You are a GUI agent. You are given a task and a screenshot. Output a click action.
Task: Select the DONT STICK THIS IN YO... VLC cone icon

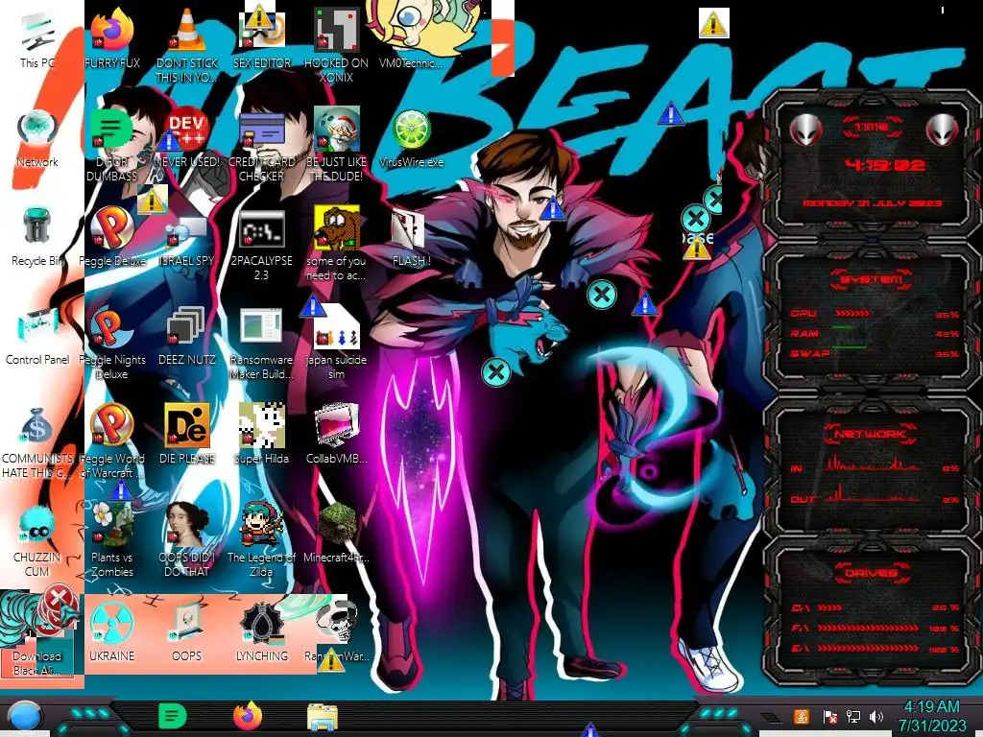187,45
